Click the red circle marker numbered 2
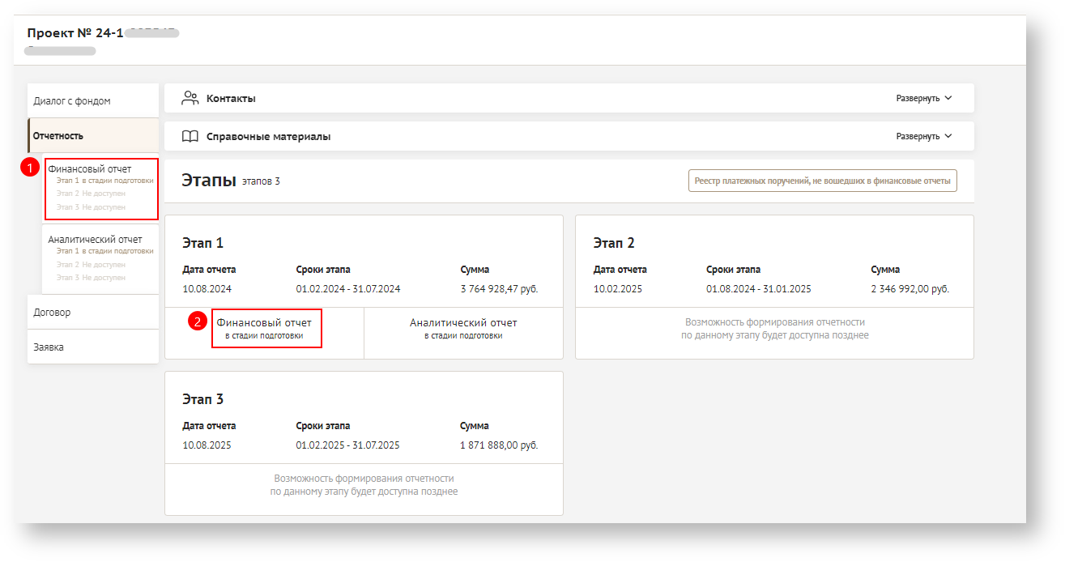 click(x=197, y=321)
